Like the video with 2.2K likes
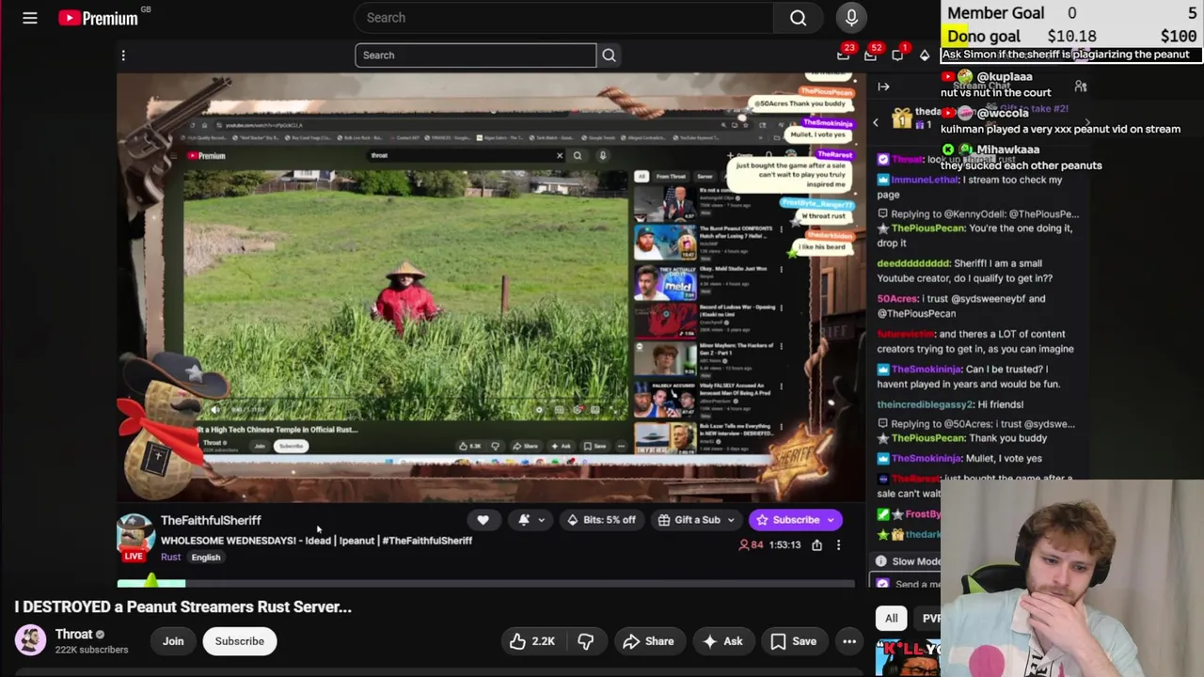Viewport: 1204px width, 677px height. pos(531,641)
